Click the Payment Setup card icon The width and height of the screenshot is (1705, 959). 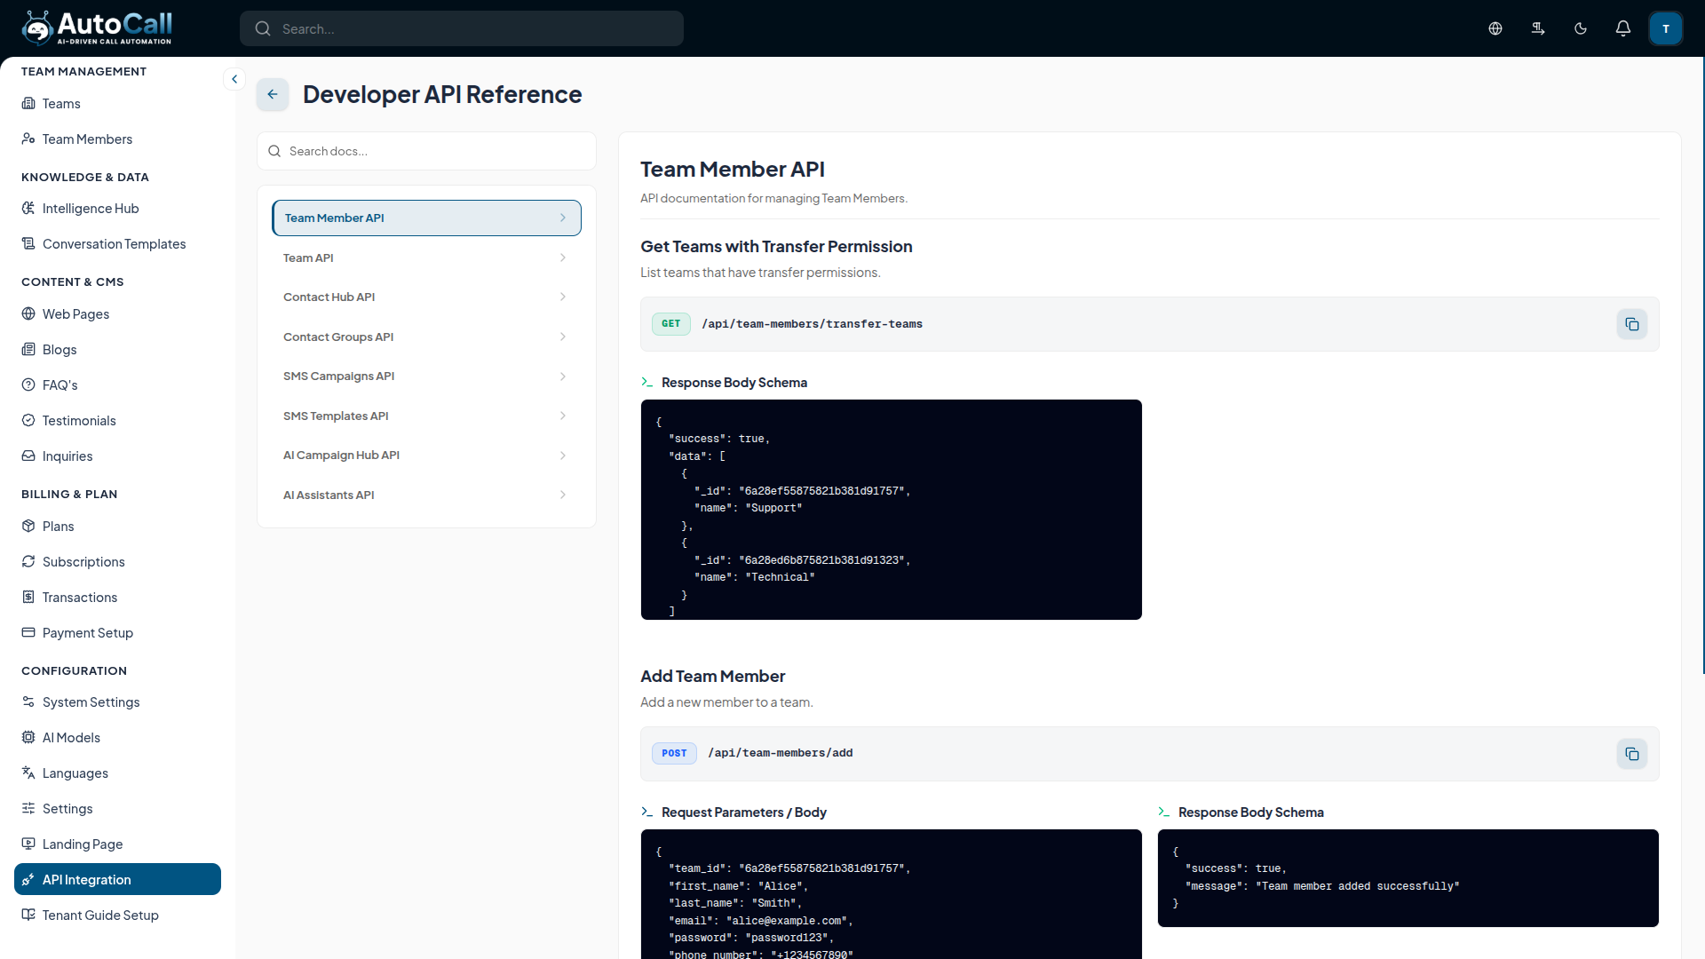(28, 633)
